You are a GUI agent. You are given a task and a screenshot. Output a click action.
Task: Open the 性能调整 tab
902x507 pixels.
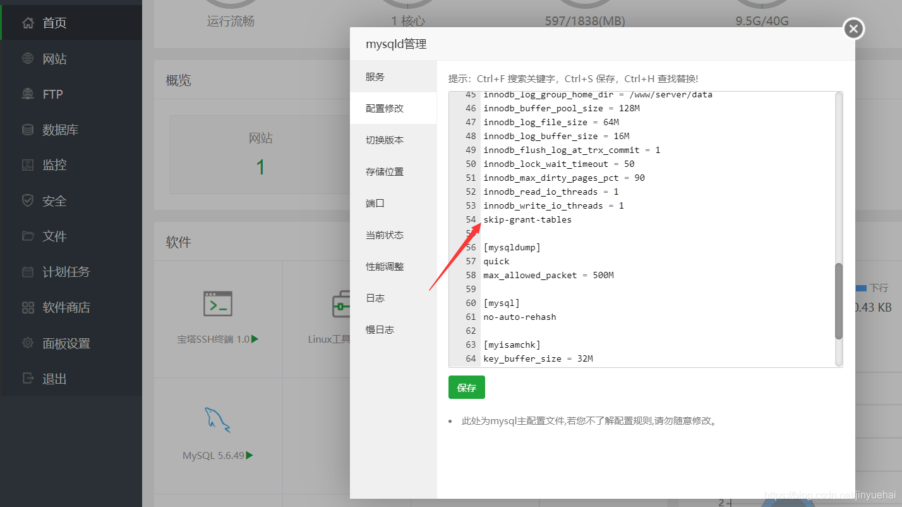[x=393, y=266]
